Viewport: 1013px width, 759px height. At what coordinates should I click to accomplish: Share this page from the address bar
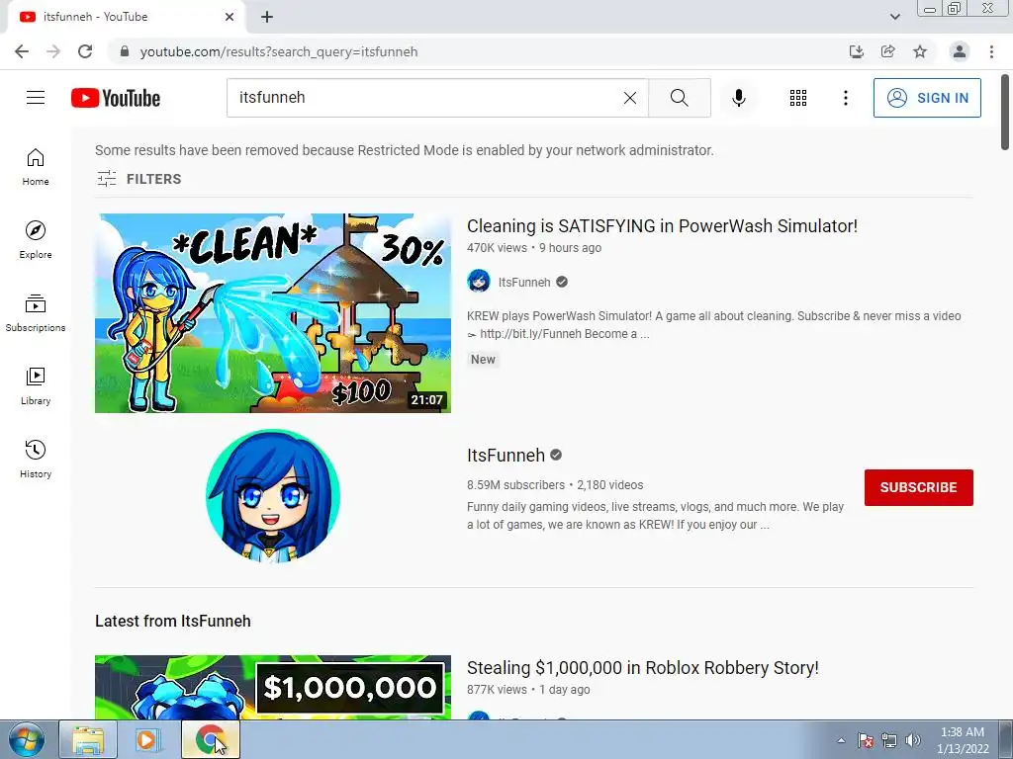tap(888, 51)
